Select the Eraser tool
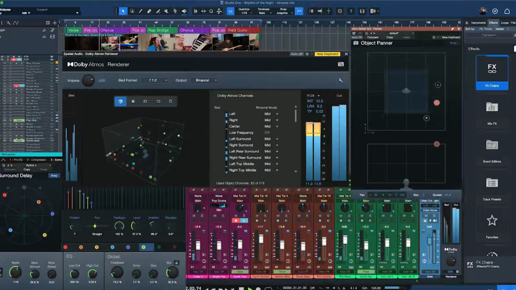The image size is (516, 290). (x=149, y=11)
